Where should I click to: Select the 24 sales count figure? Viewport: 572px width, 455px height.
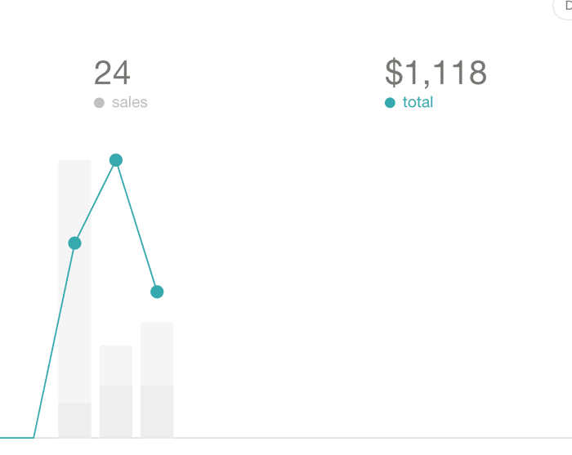112,73
